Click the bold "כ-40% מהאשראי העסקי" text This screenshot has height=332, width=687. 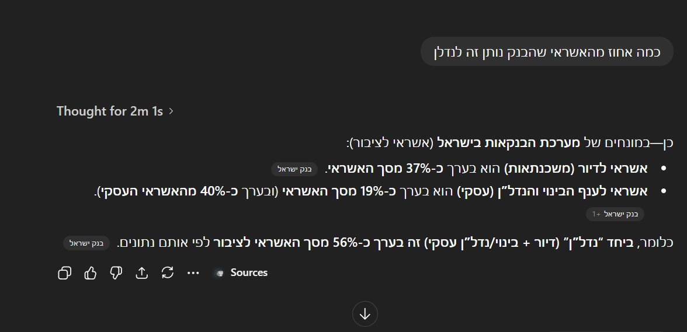click(164, 191)
